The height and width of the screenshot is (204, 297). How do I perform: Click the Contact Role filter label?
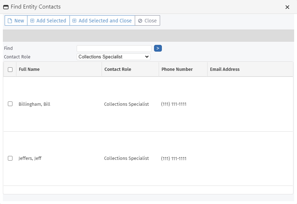[17, 57]
